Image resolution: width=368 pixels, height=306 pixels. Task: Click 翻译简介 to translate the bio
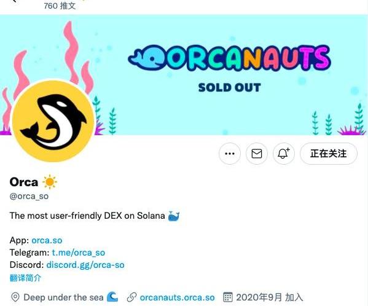point(25,278)
